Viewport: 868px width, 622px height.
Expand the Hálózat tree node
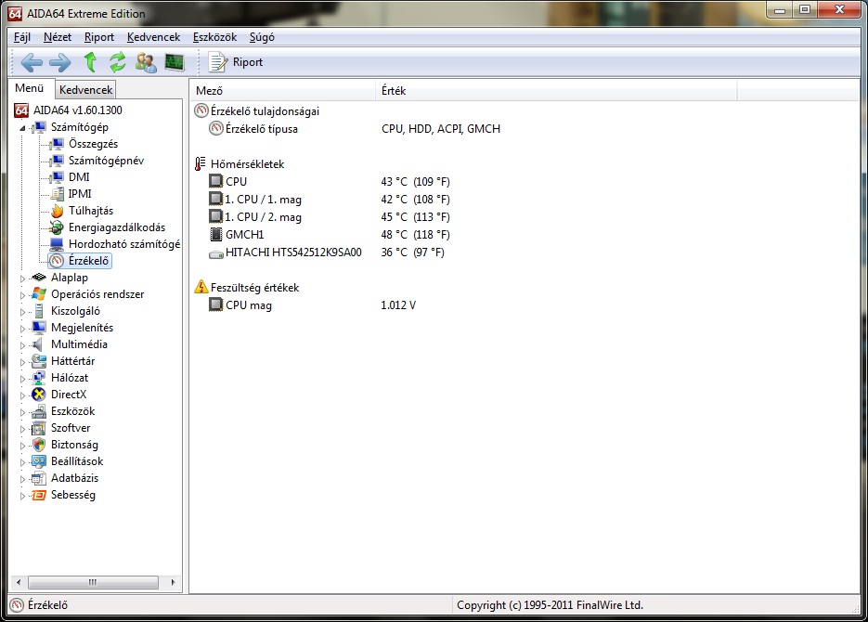click(x=22, y=379)
